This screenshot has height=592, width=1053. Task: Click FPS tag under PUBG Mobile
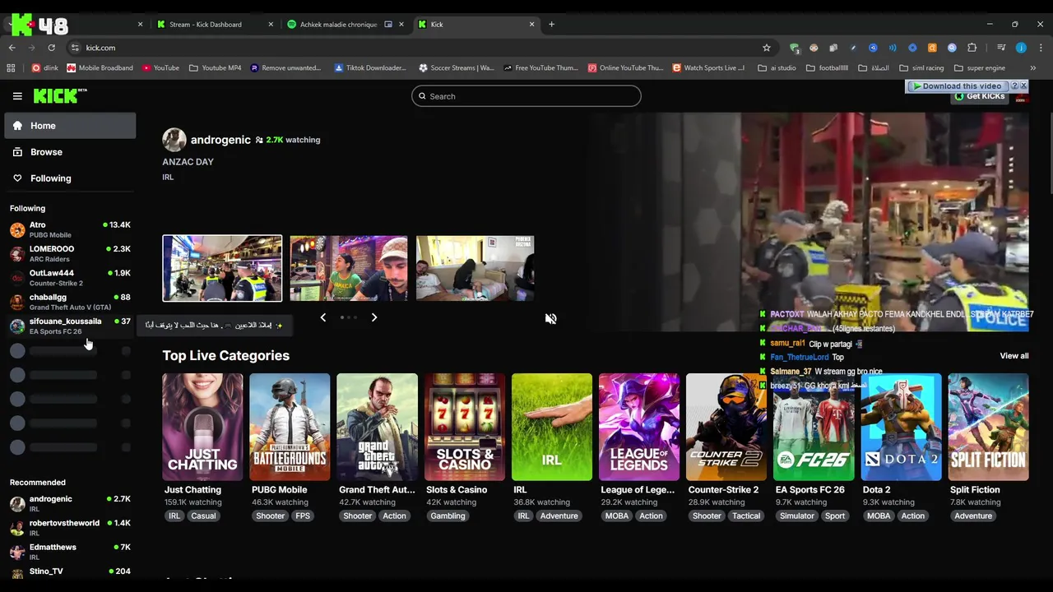click(303, 516)
